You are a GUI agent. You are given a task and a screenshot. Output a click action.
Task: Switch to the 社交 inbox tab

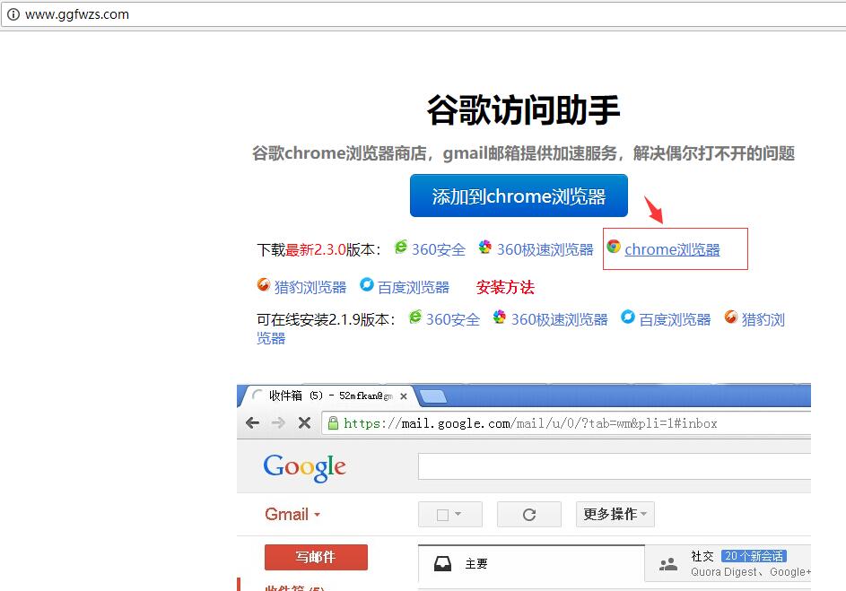click(x=728, y=564)
